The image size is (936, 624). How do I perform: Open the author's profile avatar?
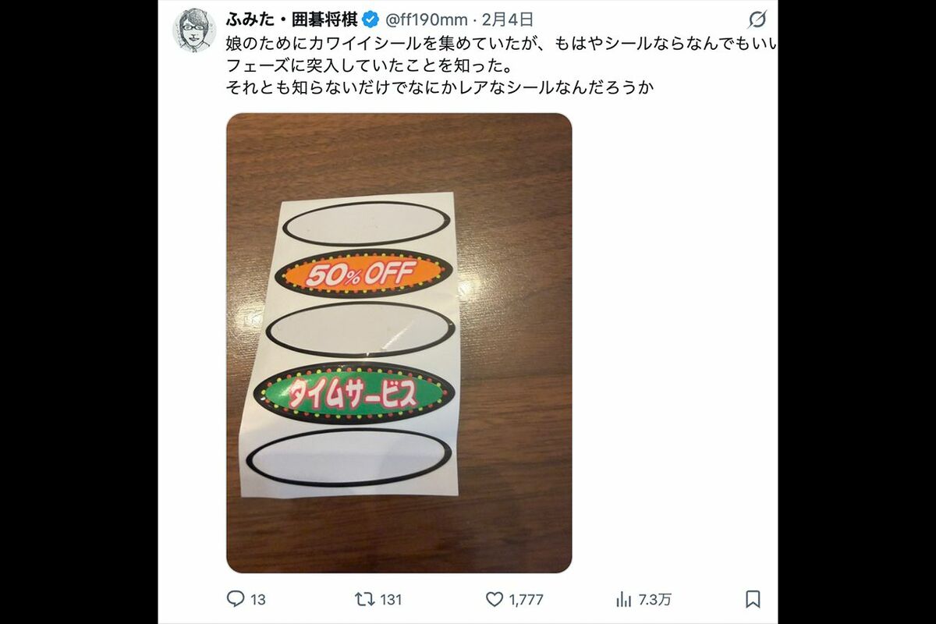click(193, 30)
